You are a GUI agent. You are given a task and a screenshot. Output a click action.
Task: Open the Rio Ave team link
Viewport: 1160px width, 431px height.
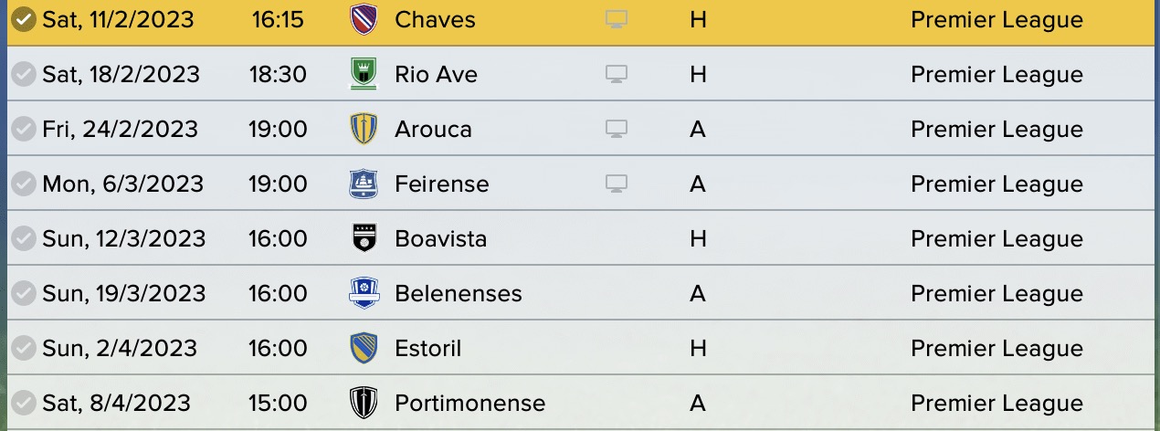436,74
